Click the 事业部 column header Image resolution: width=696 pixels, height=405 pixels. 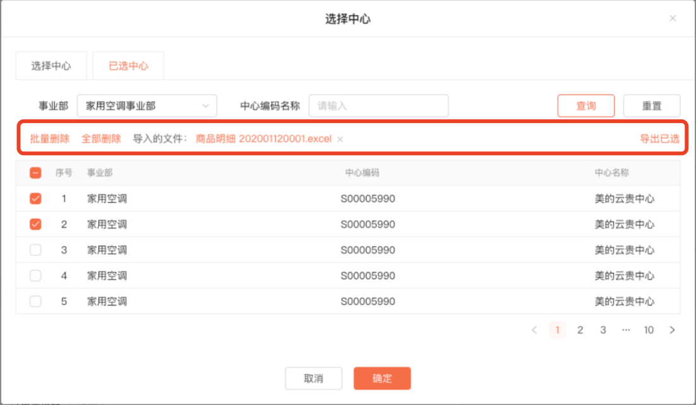click(x=100, y=173)
